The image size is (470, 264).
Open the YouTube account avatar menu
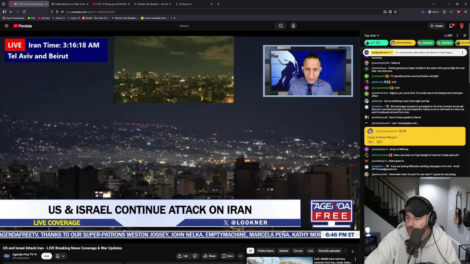462,26
